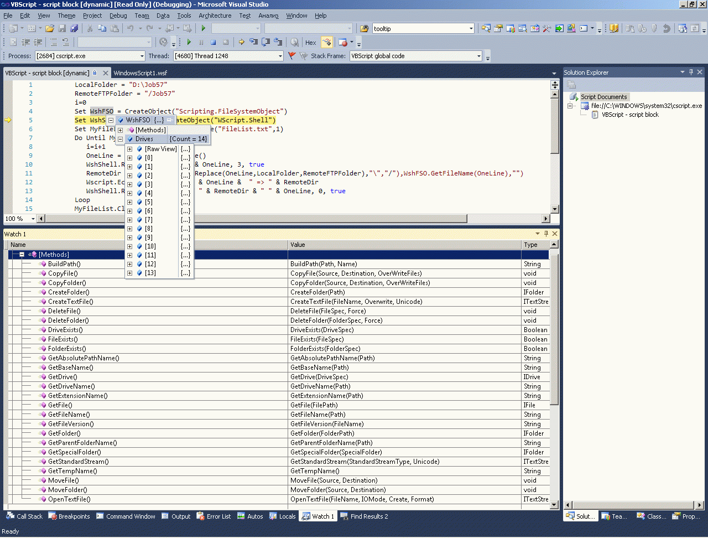Switch to the Team Explorer tab

pyautogui.click(x=614, y=516)
